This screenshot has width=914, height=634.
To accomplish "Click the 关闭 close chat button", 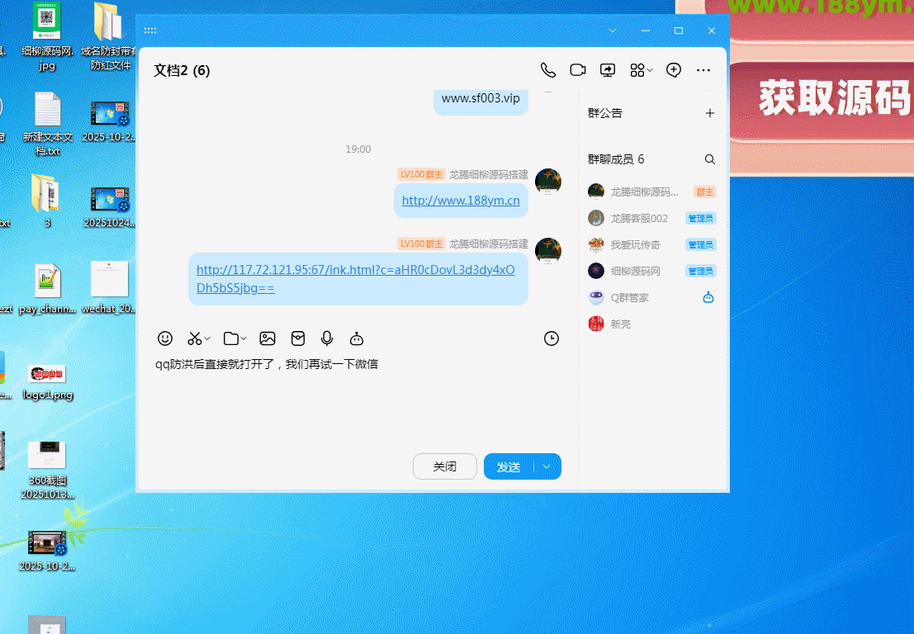I will pos(444,466).
